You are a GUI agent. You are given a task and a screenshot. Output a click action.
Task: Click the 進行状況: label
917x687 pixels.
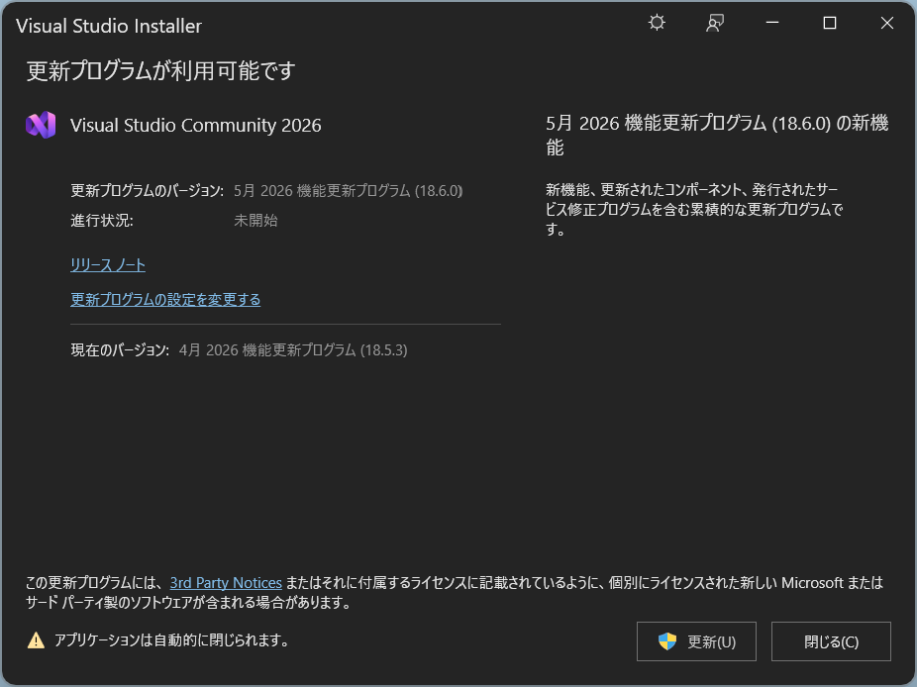(102, 221)
